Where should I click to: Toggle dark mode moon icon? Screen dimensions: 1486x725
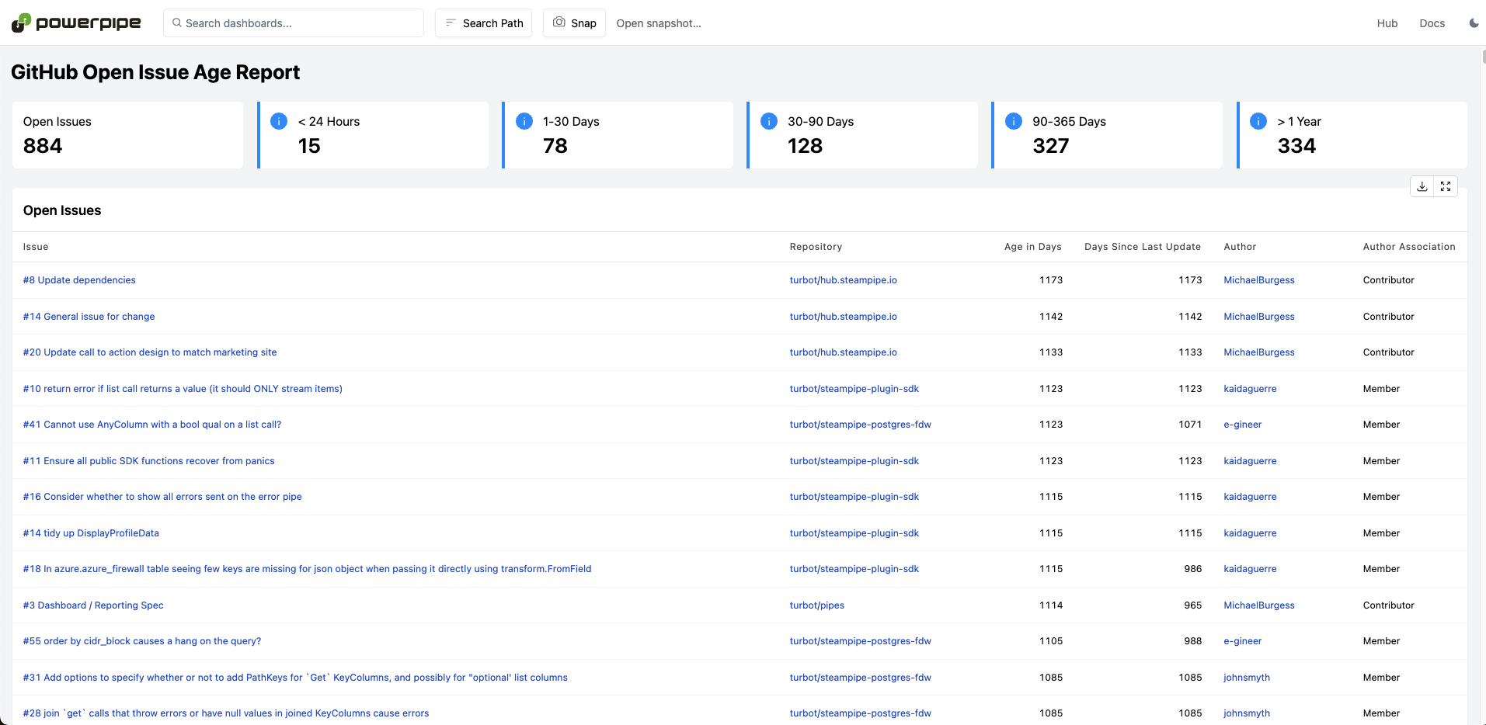coord(1474,23)
